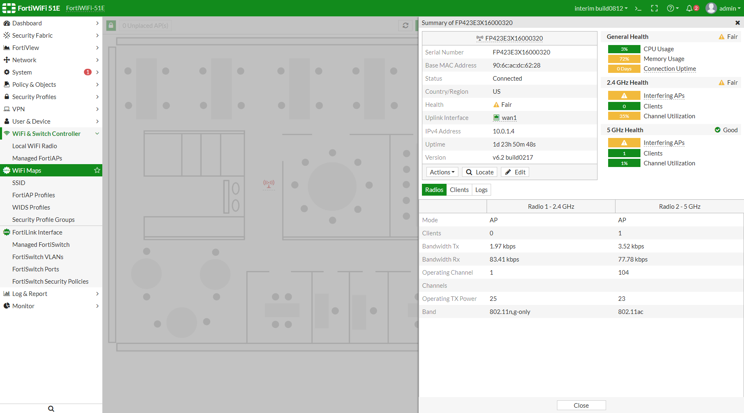This screenshot has height=413, width=744.
Task: Expand the FortiView chevron
Action: pos(97,48)
